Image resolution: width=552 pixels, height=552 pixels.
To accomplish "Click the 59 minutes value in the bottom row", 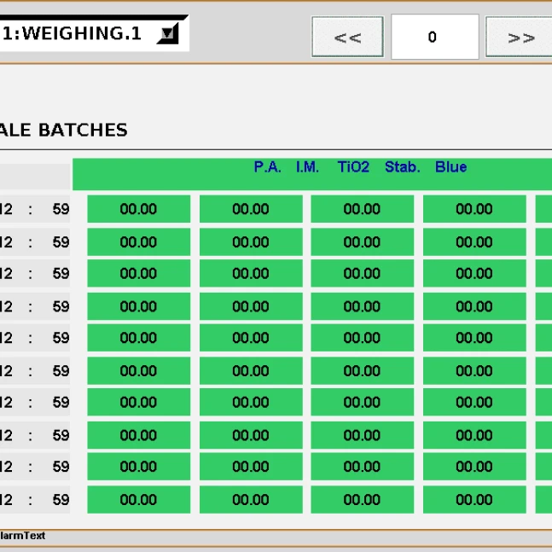I will (61, 500).
